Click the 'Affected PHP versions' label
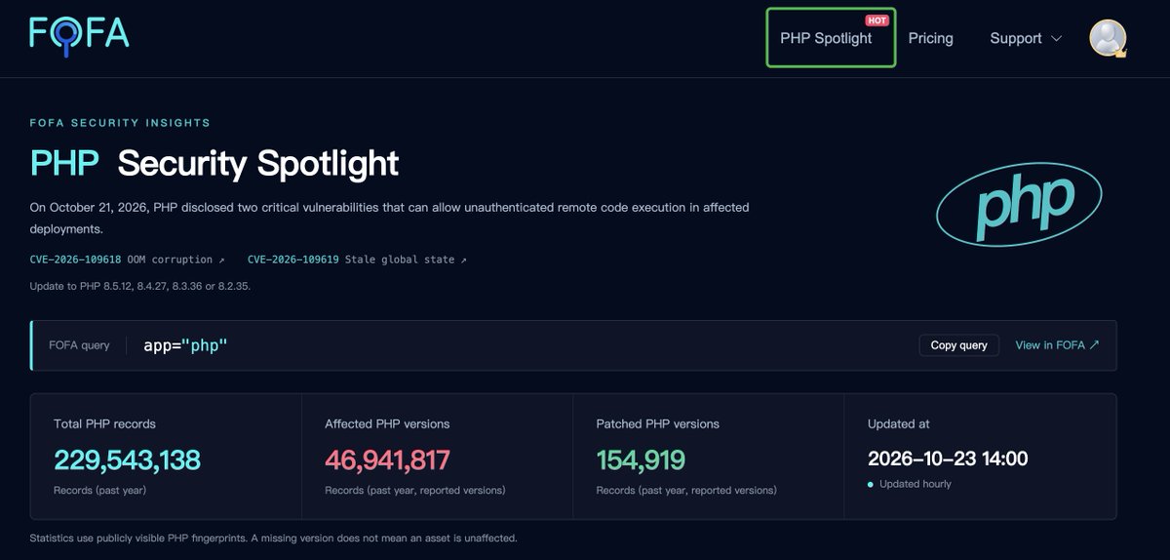The width and height of the screenshot is (1170, 560). pos(387,423)
